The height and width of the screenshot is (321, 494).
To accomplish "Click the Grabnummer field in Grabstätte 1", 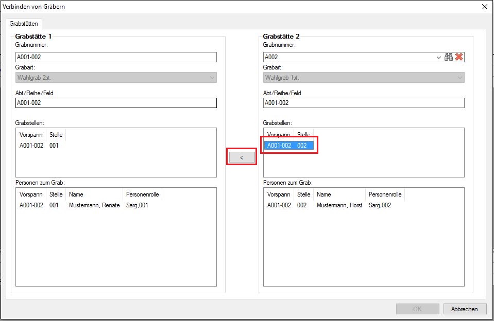I will (116, 58).
